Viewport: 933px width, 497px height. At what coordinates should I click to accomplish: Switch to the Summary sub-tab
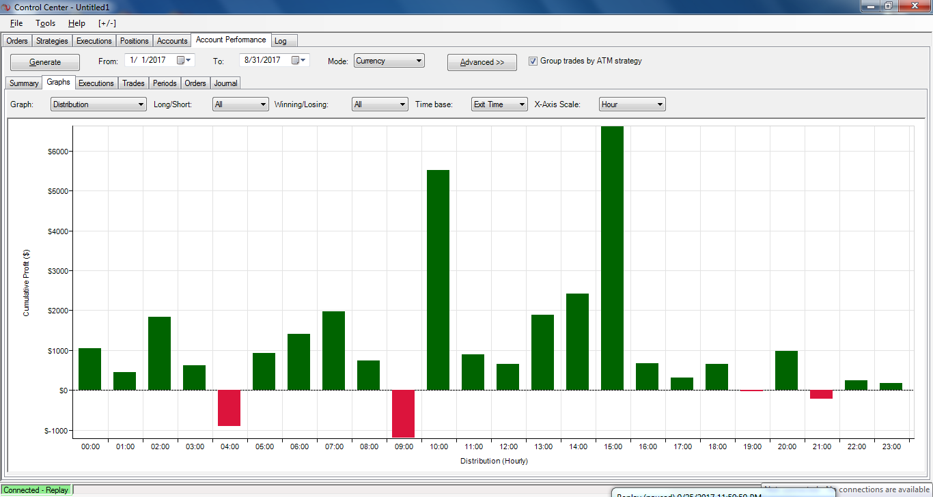pos(24,83)
